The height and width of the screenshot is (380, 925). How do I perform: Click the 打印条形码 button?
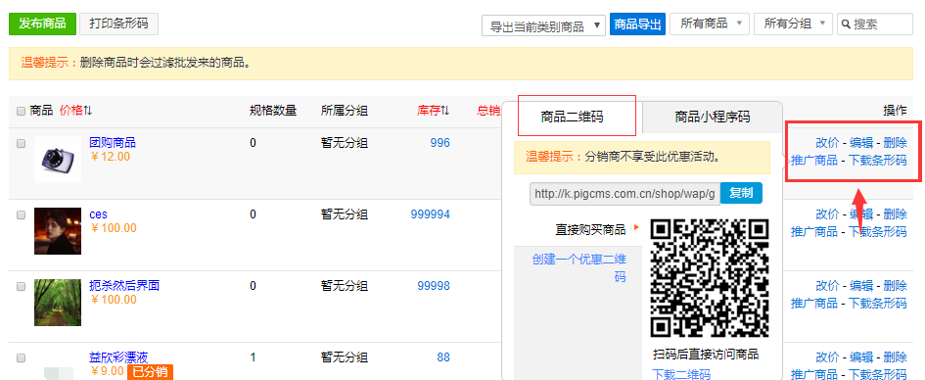[x=118, y=24]
